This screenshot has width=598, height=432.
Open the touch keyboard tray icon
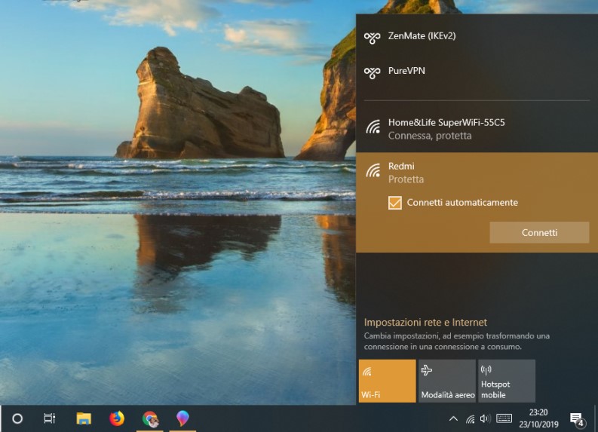tap(504, 418)
